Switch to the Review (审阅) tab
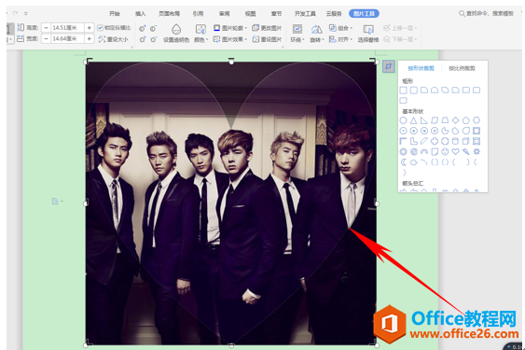The image size is (525, 350). [x=225, y=13]
